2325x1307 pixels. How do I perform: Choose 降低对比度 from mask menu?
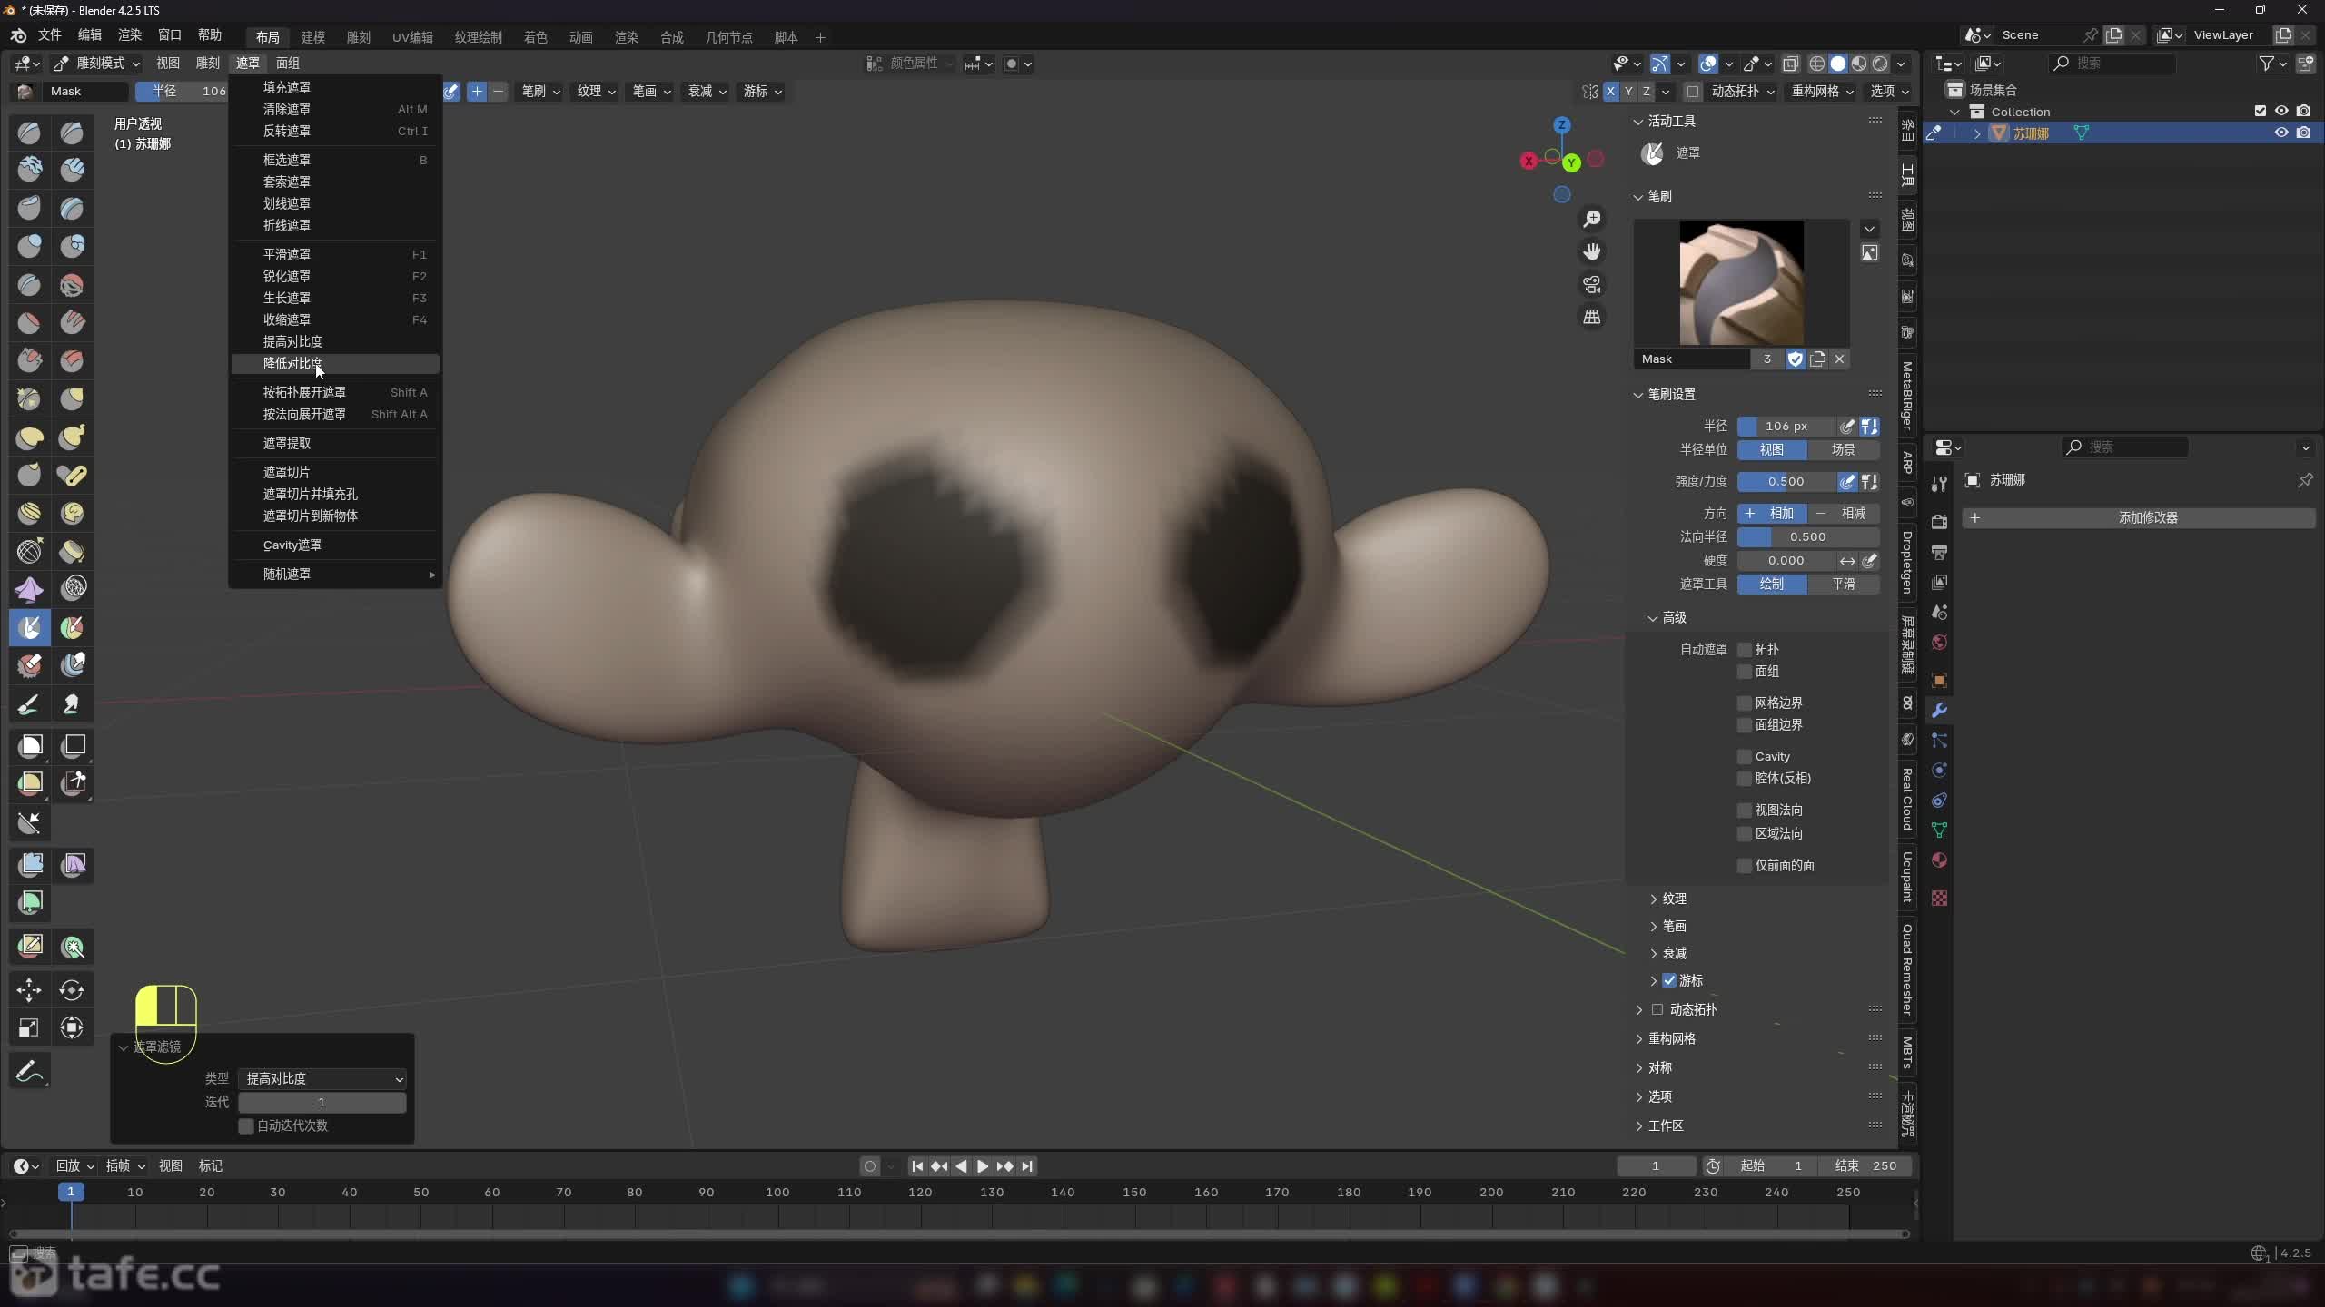point(292,363)
